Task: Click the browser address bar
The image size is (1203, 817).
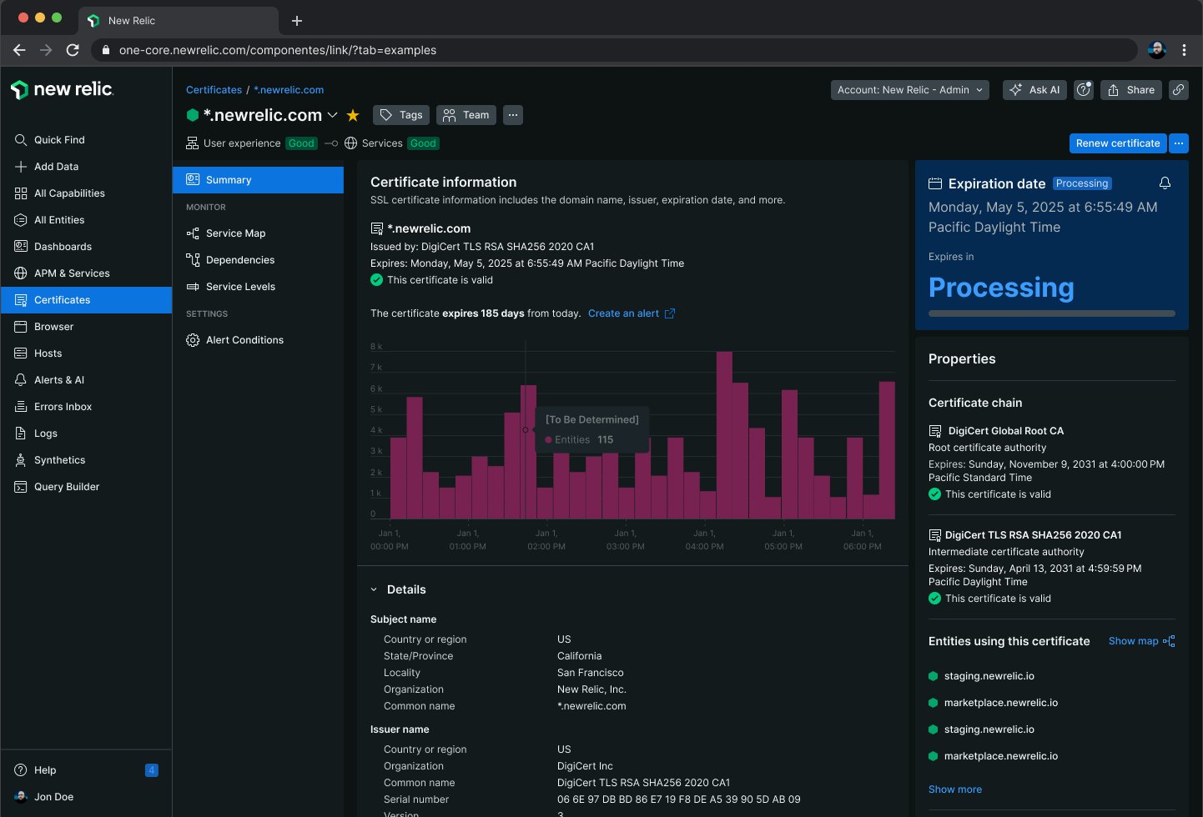Action: [x=614, y=50]
